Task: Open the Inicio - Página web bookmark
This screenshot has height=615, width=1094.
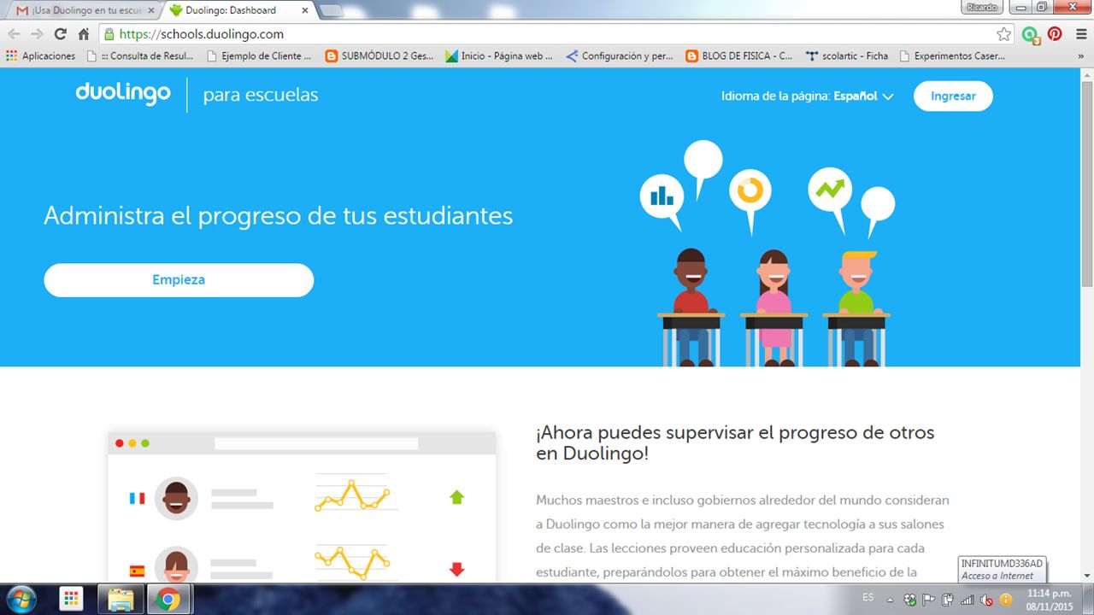Action: tap(499, 56)
